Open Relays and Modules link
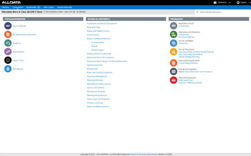Image resolution: width=251 pixels, height=156 pixels. click(95, 80)
